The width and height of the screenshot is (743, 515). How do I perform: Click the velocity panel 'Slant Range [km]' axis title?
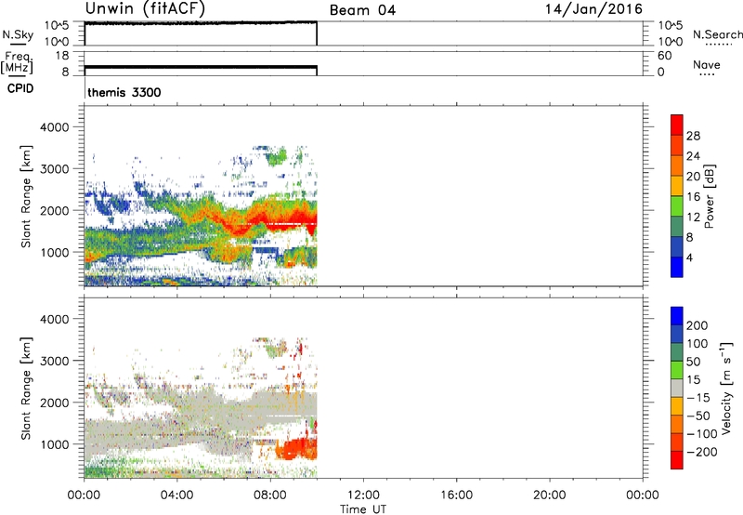click(26, 389)
